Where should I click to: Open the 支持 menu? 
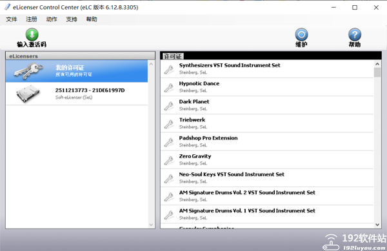tap(72, 19)
